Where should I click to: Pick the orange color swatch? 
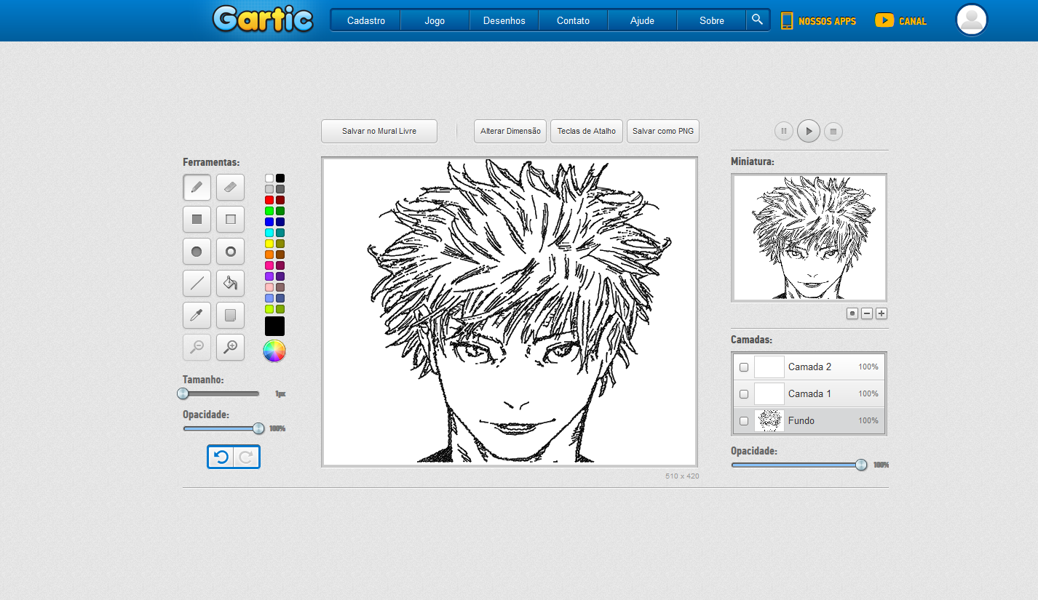tap(269, 255)
